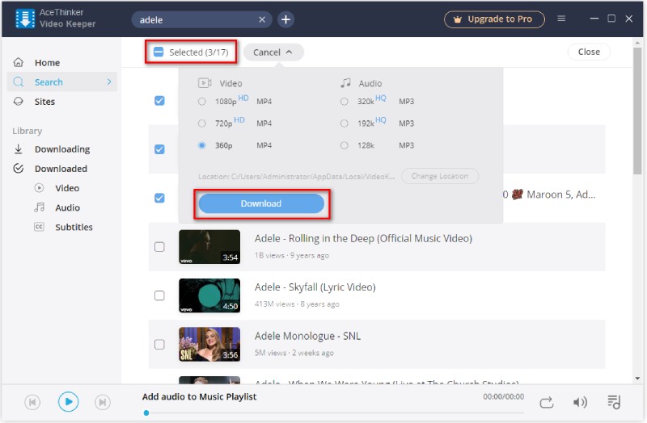
Task: Open Adele Monologue - SNL title
Action: click(307, 336)
